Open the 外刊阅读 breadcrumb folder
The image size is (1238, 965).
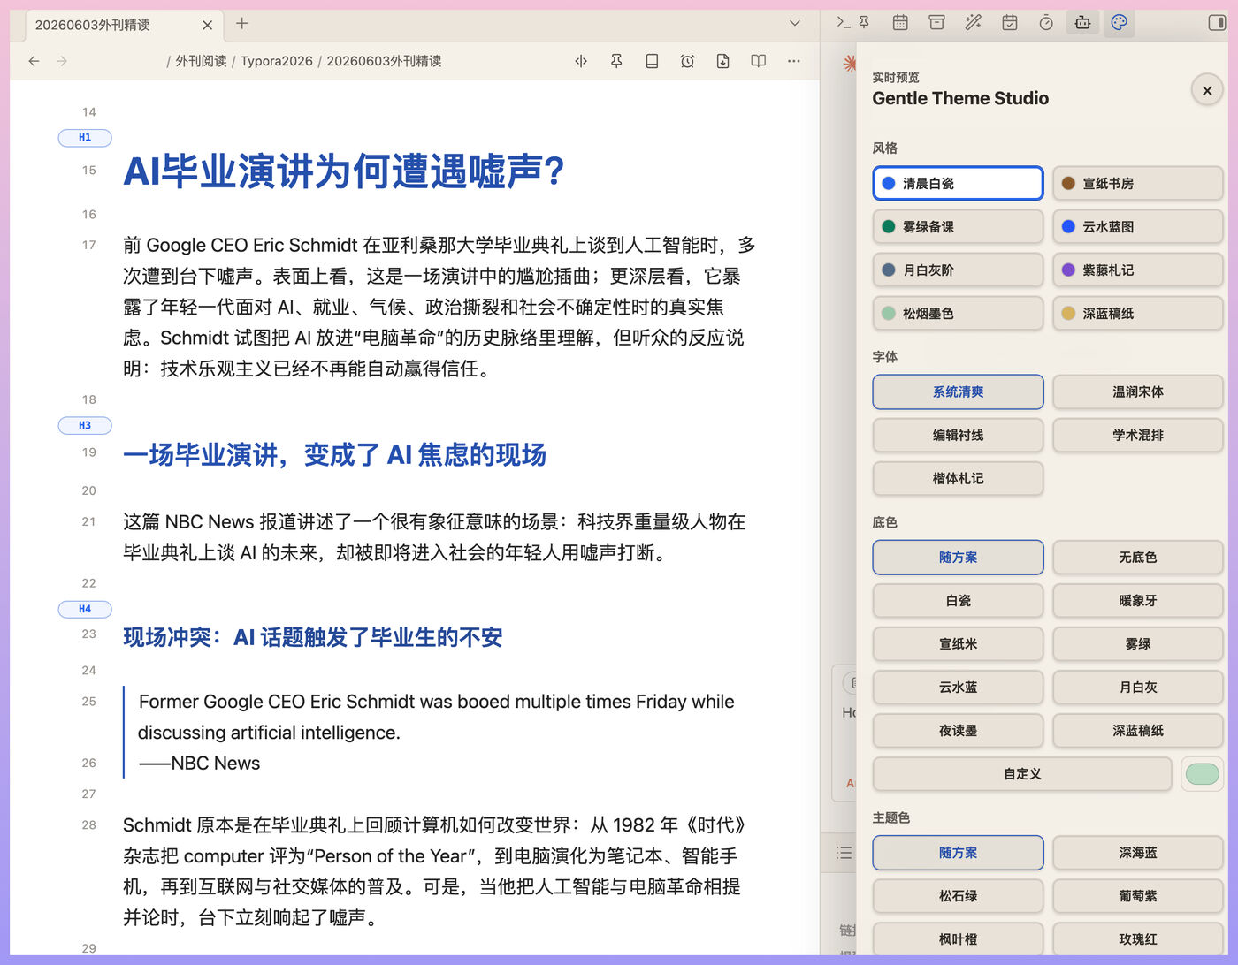(201, 61)
